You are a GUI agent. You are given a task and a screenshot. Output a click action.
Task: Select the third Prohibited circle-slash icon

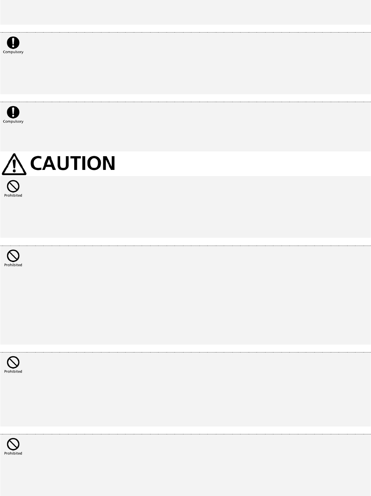[x=13, y=362]
